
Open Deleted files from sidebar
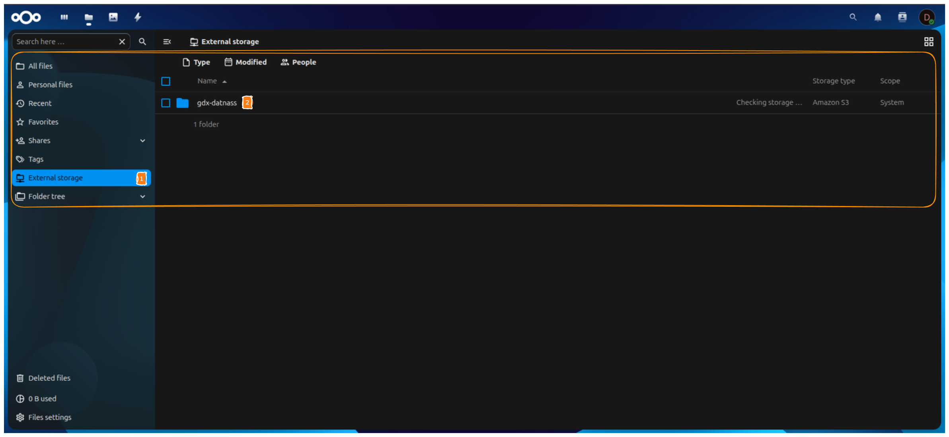pos(49,378)
